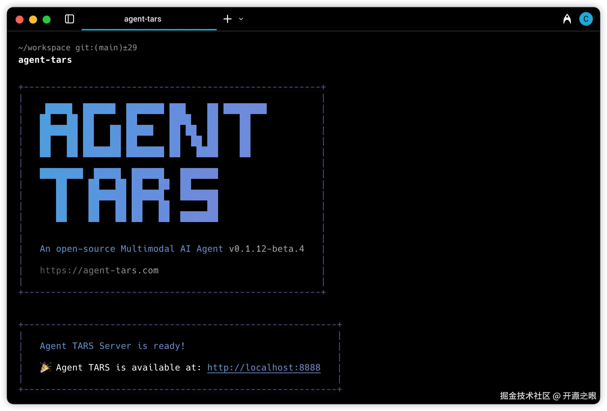Open account dropdown from avatar
The width and height of the screenshot is (607, 411).
586,19
